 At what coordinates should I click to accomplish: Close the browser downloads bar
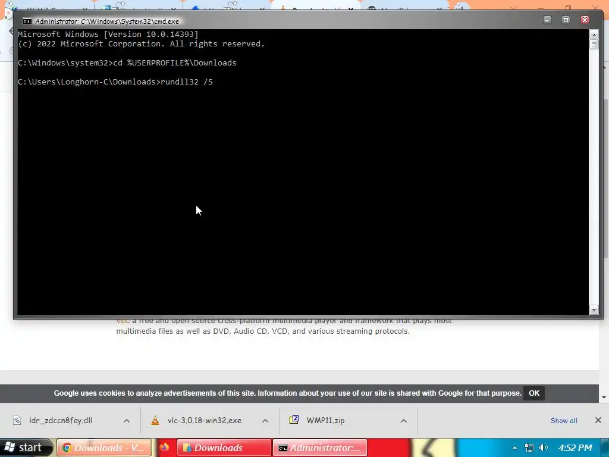point(598,420)
